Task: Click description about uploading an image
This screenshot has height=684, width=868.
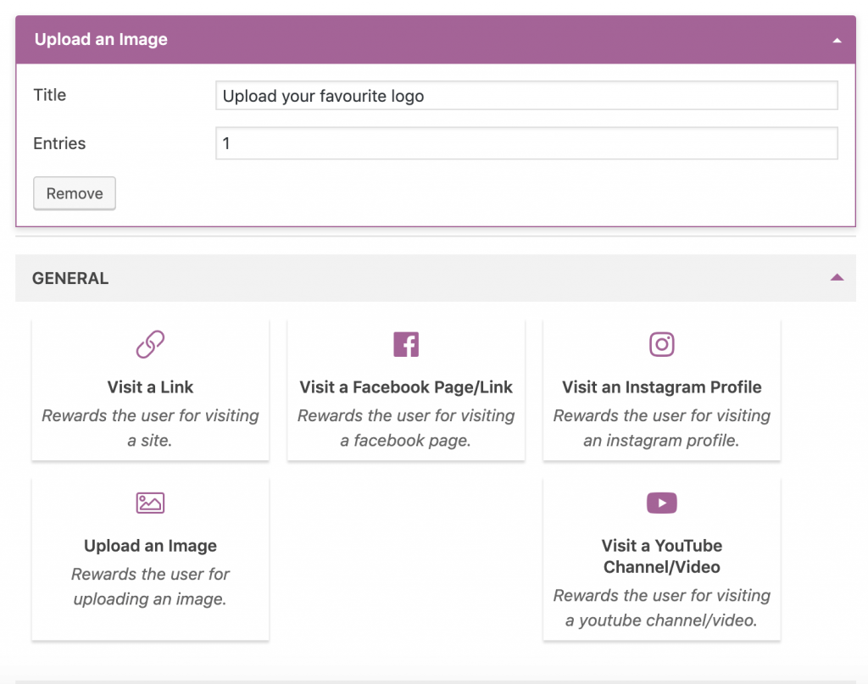Action: pyautogui.click(x=150, y=587)
